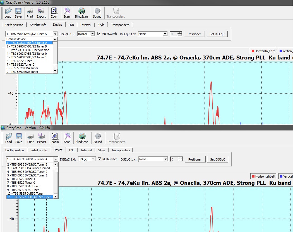The height and width of the screenshot is (232, 293).
Task: Select 6 - TBS 6522 Tuner 1 in top list
Action: 29,61
